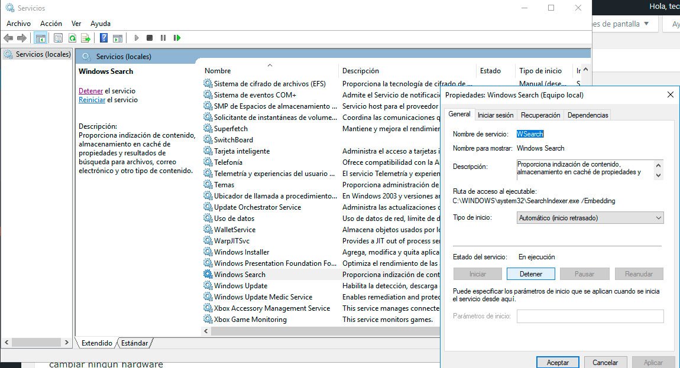Image resolution: width=680 pixels, height=368 pixels.
Task: Close the Windows Search Properties dialog
Action: (x=670, y=95)
